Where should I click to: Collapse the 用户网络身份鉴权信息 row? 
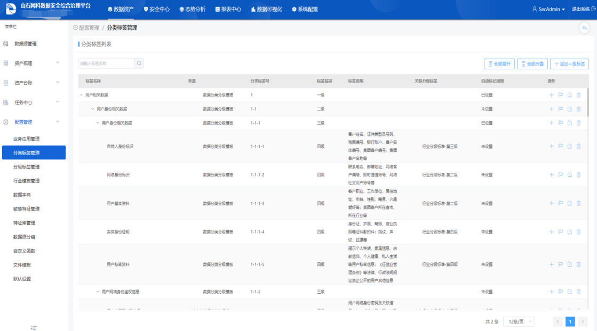tap(98, 292)
